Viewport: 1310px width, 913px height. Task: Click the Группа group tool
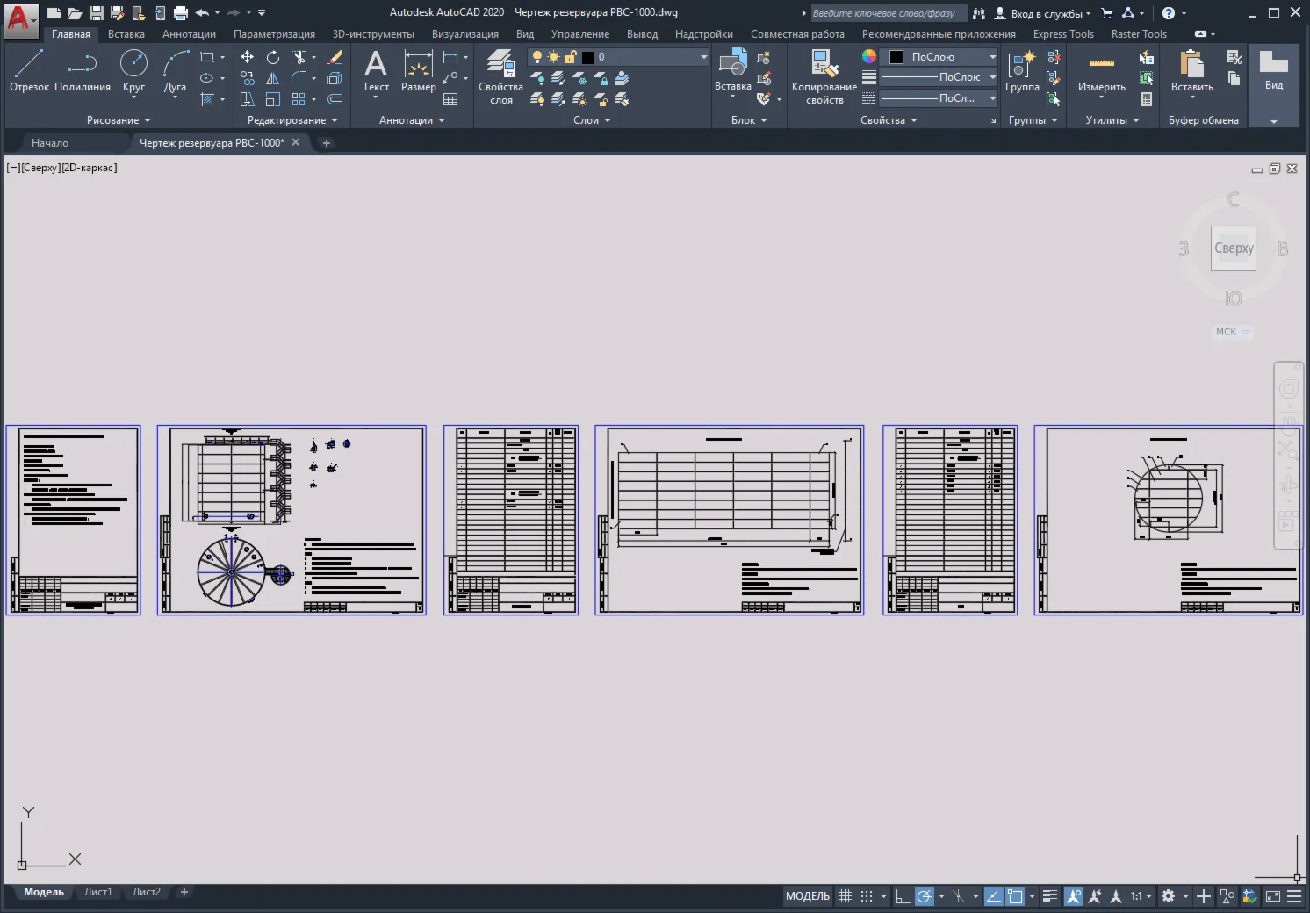coord(1022,70)
